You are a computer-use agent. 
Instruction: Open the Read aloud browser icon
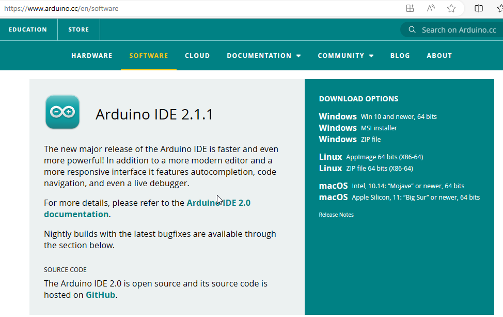click(x=431, y=8)
